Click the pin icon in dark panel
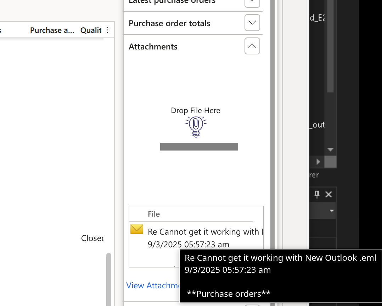 coord(317,194)
